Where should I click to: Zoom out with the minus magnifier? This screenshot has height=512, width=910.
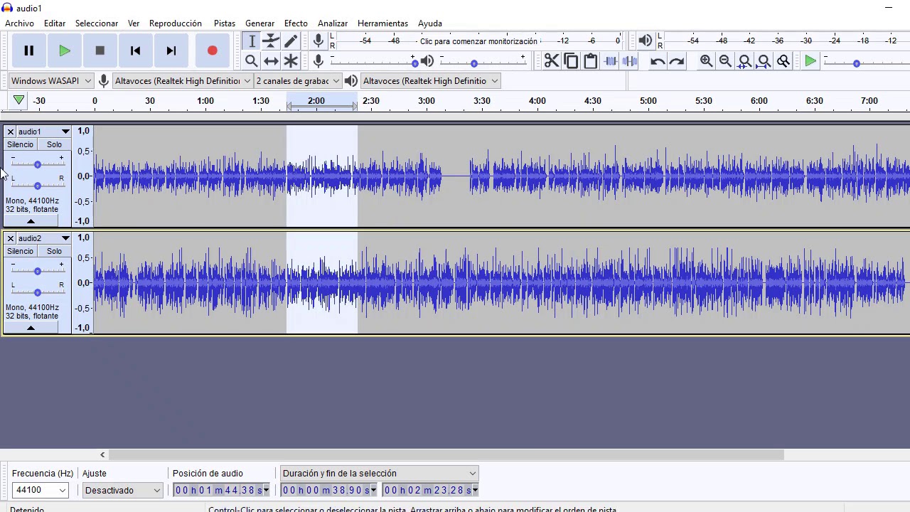[725, 61]
